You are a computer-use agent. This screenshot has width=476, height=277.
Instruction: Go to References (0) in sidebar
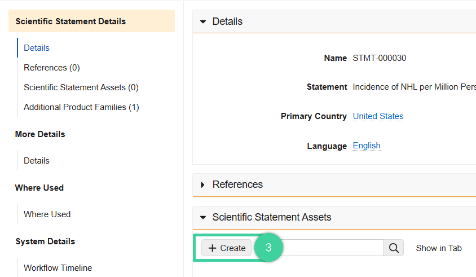(52, 68)
